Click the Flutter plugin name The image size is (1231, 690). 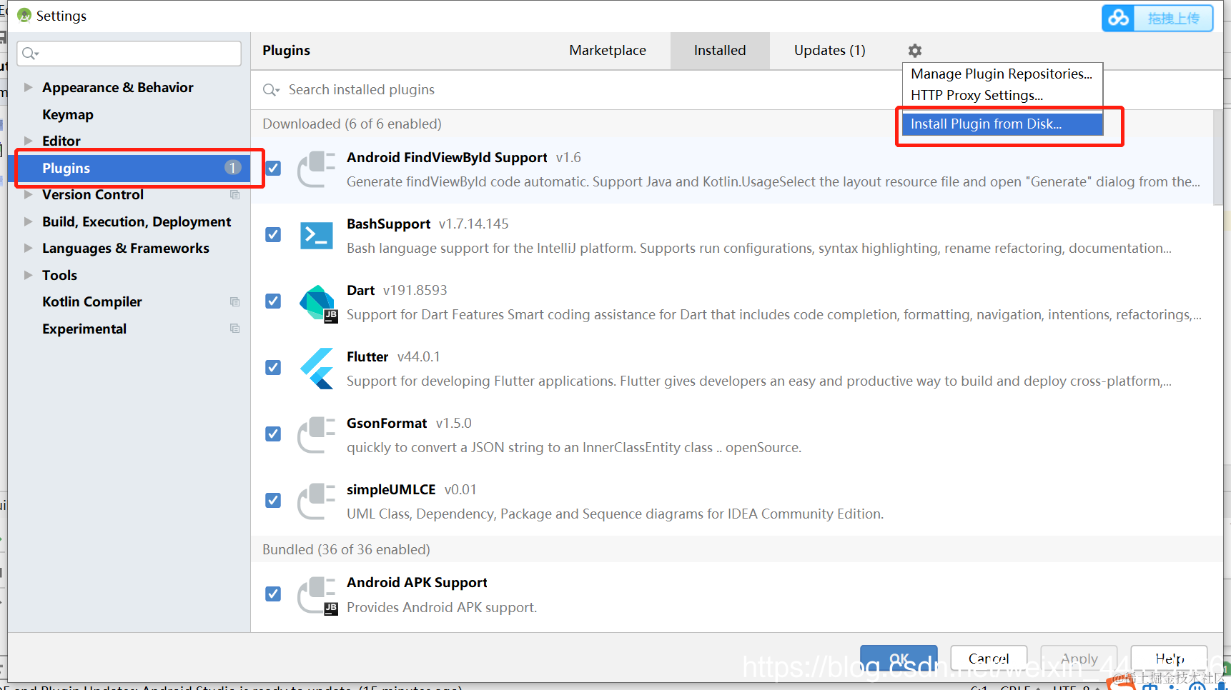[x=367, y=356]
